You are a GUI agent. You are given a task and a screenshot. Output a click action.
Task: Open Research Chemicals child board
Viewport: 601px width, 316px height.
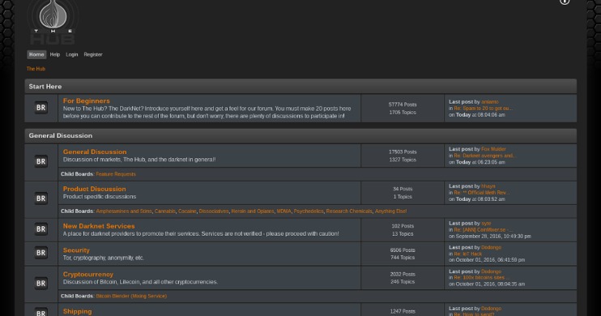click(349, 211)
